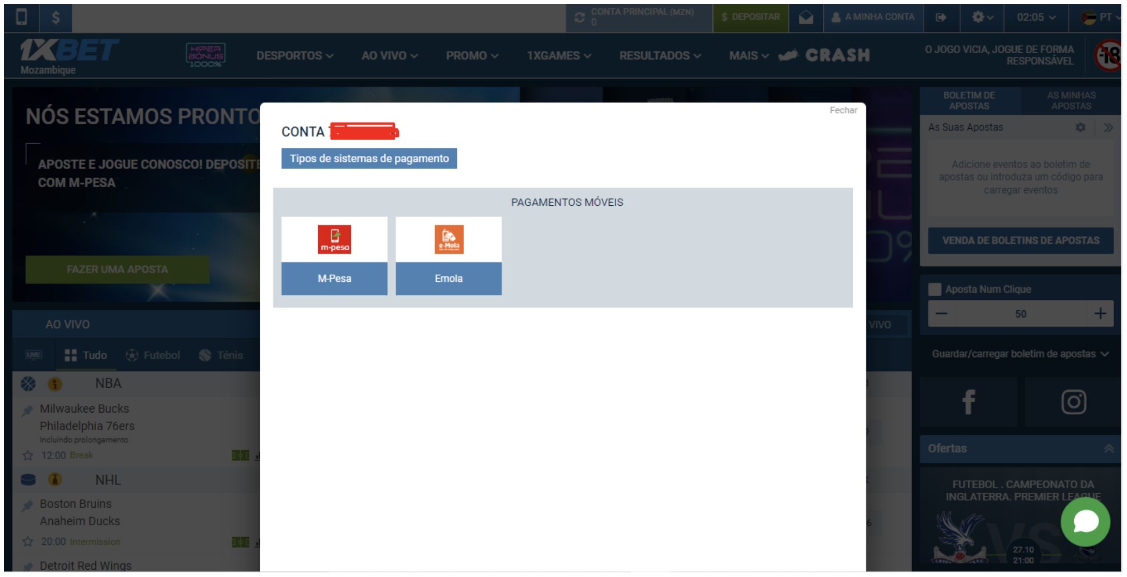Click the 18+ responsible gaming icon
This screenshot has height=577, width=1127.
[x=1108, y=55]
